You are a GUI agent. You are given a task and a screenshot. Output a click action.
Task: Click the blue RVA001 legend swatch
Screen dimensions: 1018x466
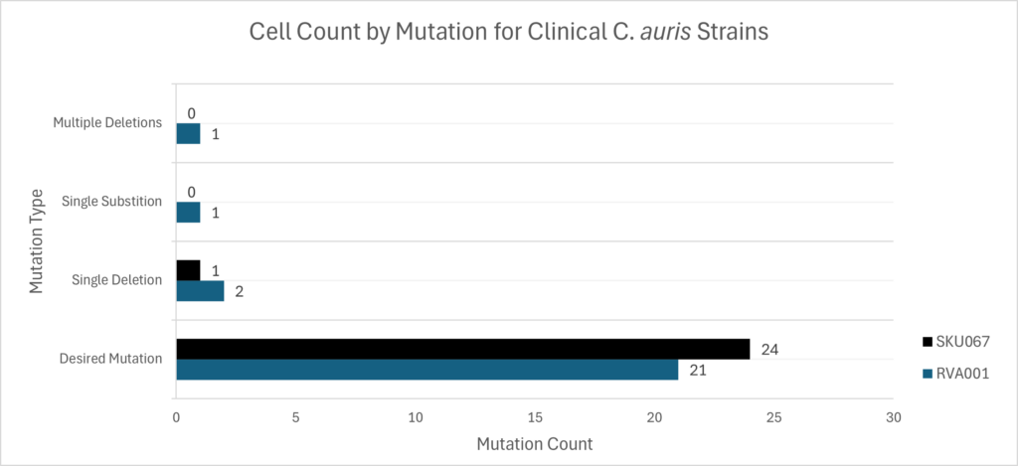pos(929,373)
